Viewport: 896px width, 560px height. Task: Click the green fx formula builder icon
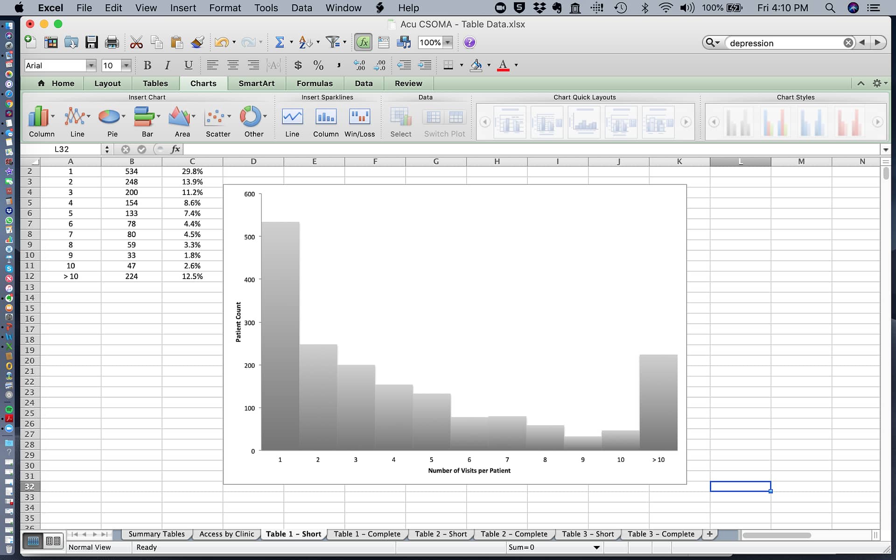[363, 42]
